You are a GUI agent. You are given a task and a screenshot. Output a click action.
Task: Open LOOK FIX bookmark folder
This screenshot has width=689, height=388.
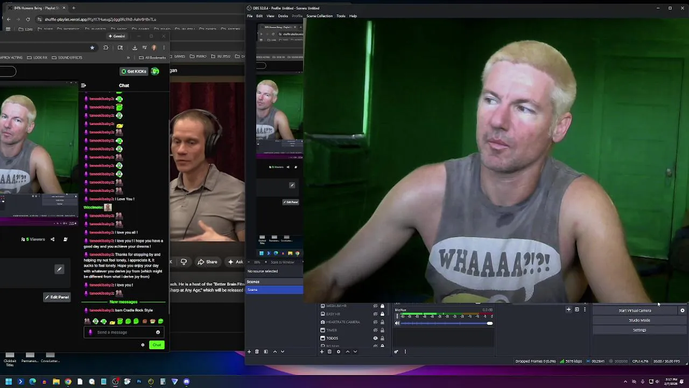click(37, 58)
